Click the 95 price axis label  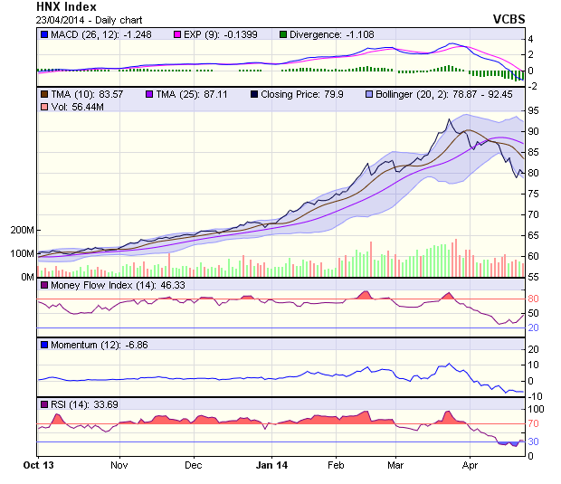535,110
